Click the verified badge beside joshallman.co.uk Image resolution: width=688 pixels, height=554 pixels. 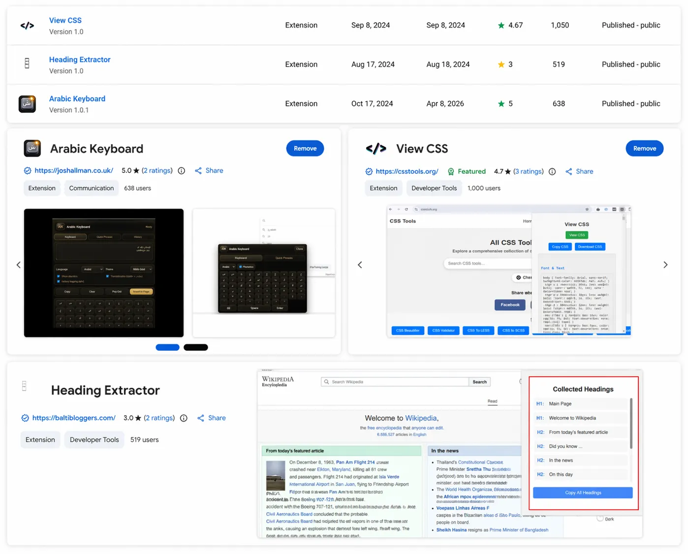click(28, 171)
